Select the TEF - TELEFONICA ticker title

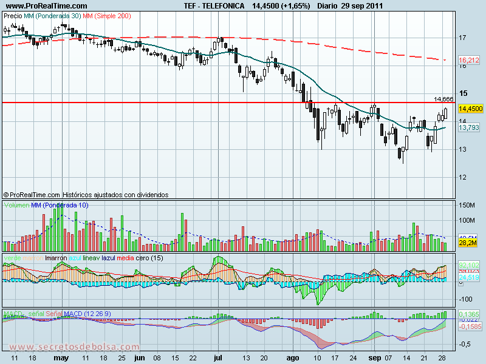[x=214, y=6]
